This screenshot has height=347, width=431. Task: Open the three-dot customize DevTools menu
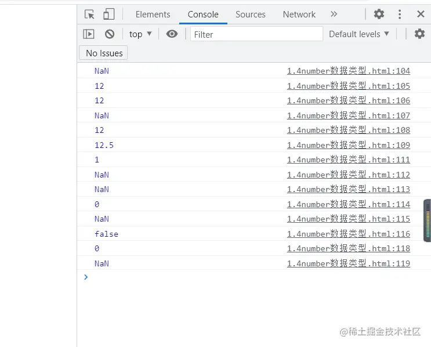click(400, 14)
